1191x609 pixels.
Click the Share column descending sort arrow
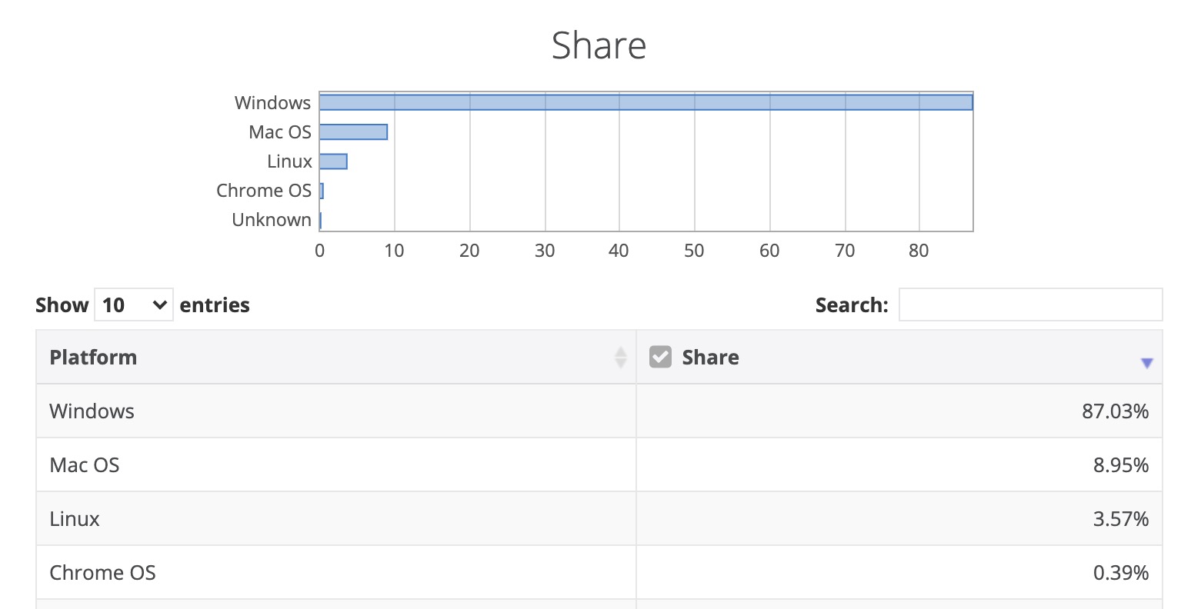click(x=1146, y=363)
